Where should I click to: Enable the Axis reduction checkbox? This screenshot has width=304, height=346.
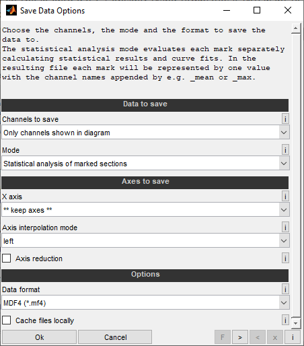7,258
